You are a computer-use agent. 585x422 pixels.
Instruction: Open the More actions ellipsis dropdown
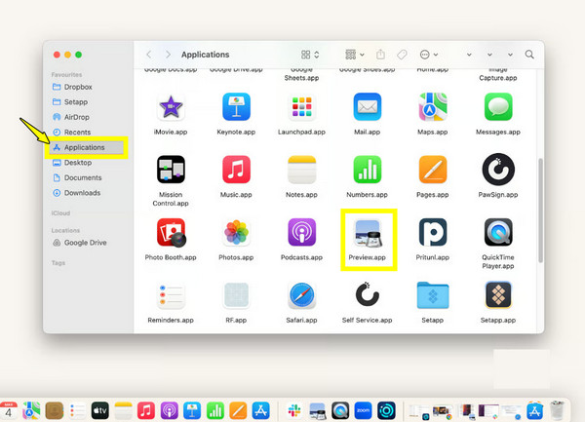[x=429, y=55]
